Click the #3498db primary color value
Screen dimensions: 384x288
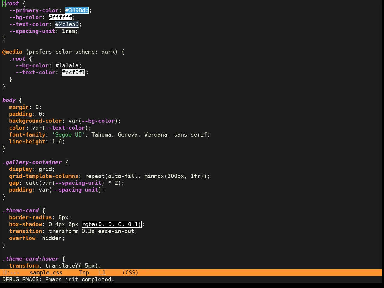point(77,10)
